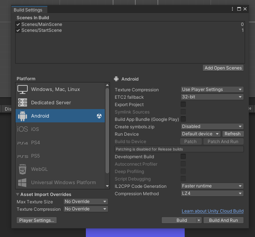The height and width of the screenshot is (237, 255).
Task: Maximize the Build Settings window
Action: coord(239,9)
